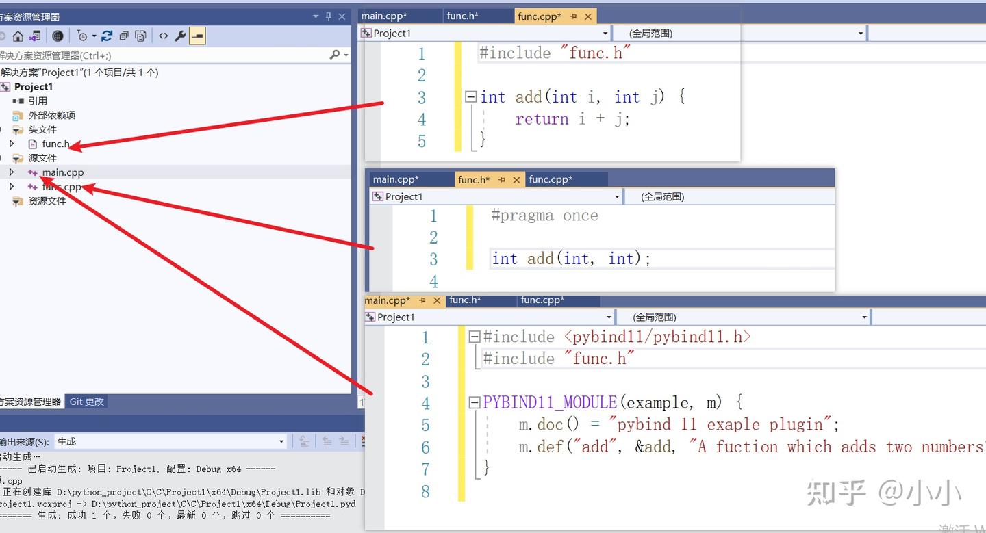Collapse the add function outline in func.cpp
The height and width of the screenshot is (533, 986).
tap(470, 97)
